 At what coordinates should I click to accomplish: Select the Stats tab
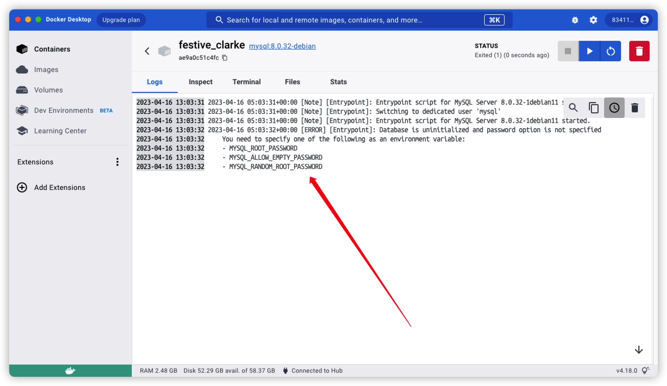tap(338, 81)
